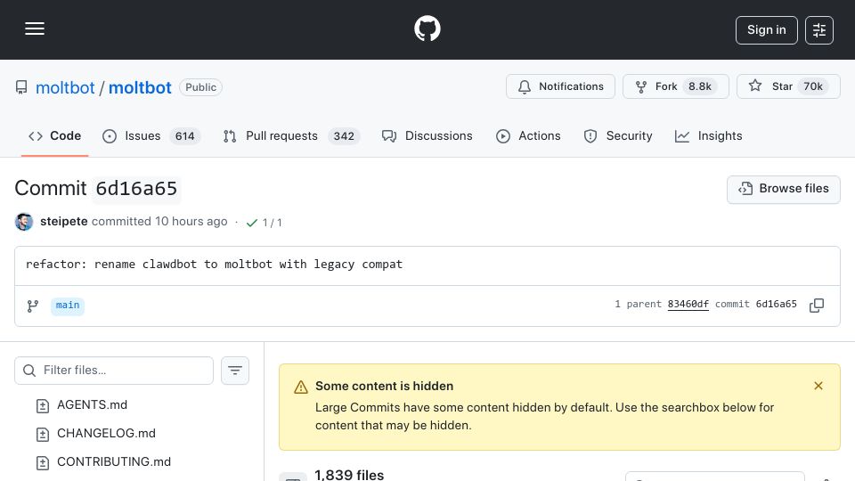Image resolution: width=855 pixels, height=481 pixels.
Task: Open the moltbot owner link
Action: (65, 88)
